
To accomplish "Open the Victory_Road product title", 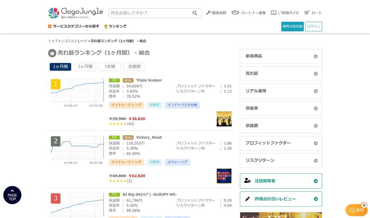I will [x=149, y=137].
